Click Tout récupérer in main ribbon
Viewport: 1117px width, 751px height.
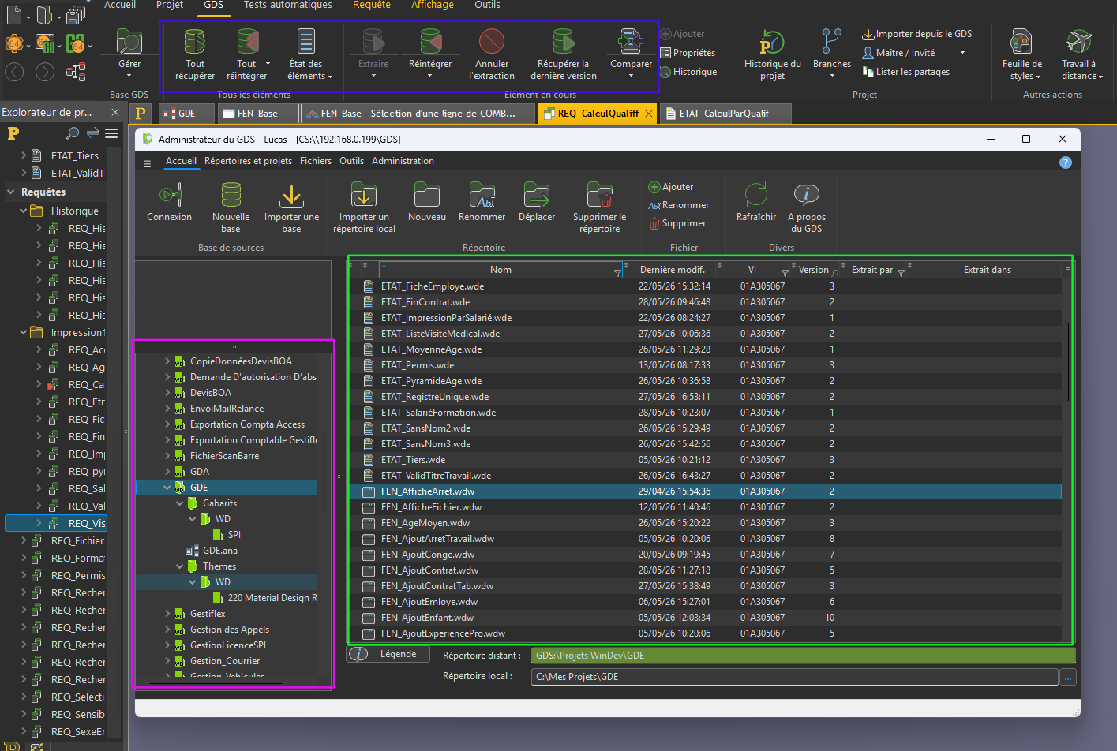(195, 54)
